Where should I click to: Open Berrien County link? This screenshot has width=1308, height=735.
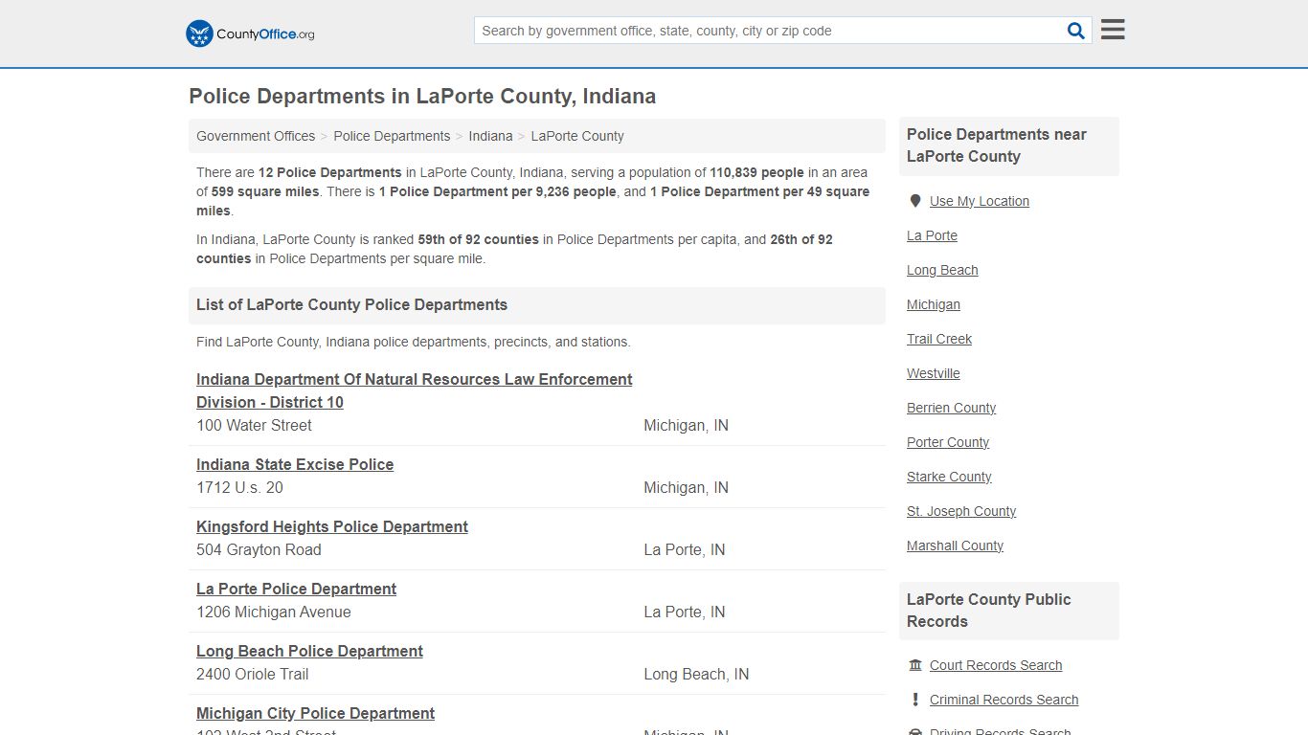click(x=951, y=408)
